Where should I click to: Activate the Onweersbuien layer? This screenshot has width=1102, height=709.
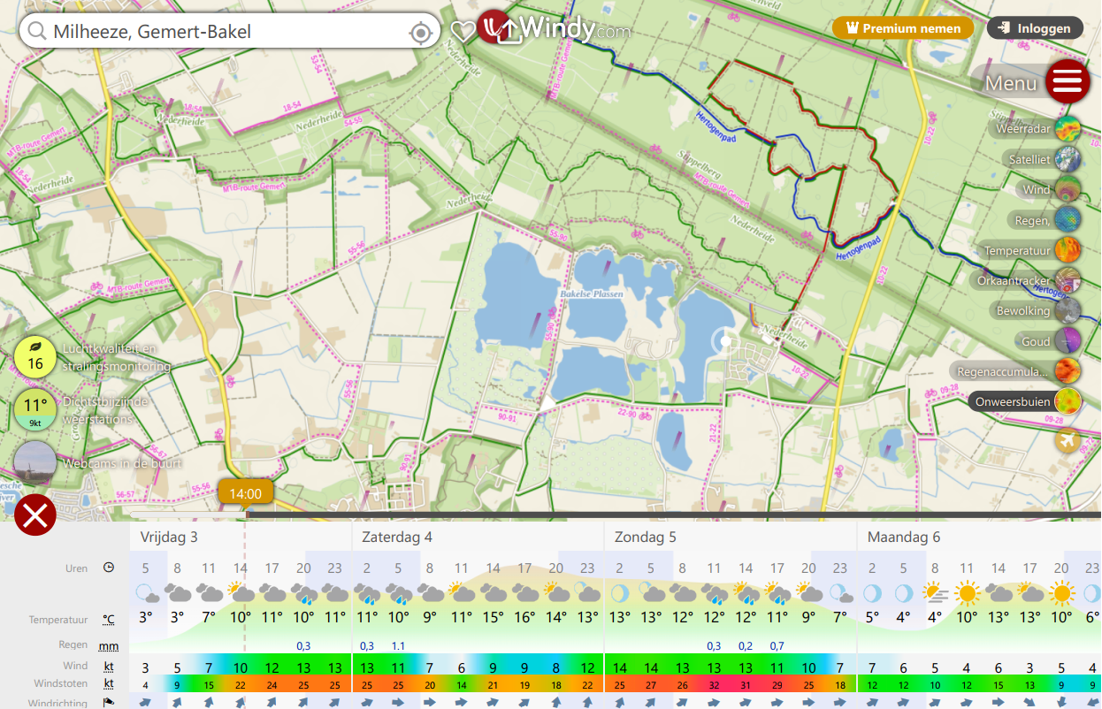click(1068, 402)
